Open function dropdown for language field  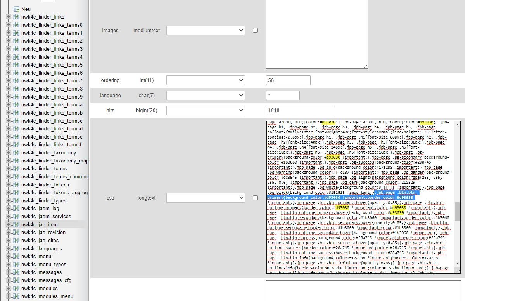[206, 95]
